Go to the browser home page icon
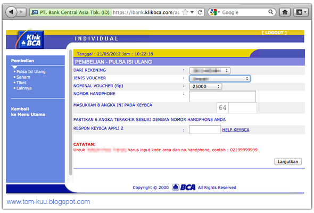Viewport: 314px width, 213px height. coord(285,12)
